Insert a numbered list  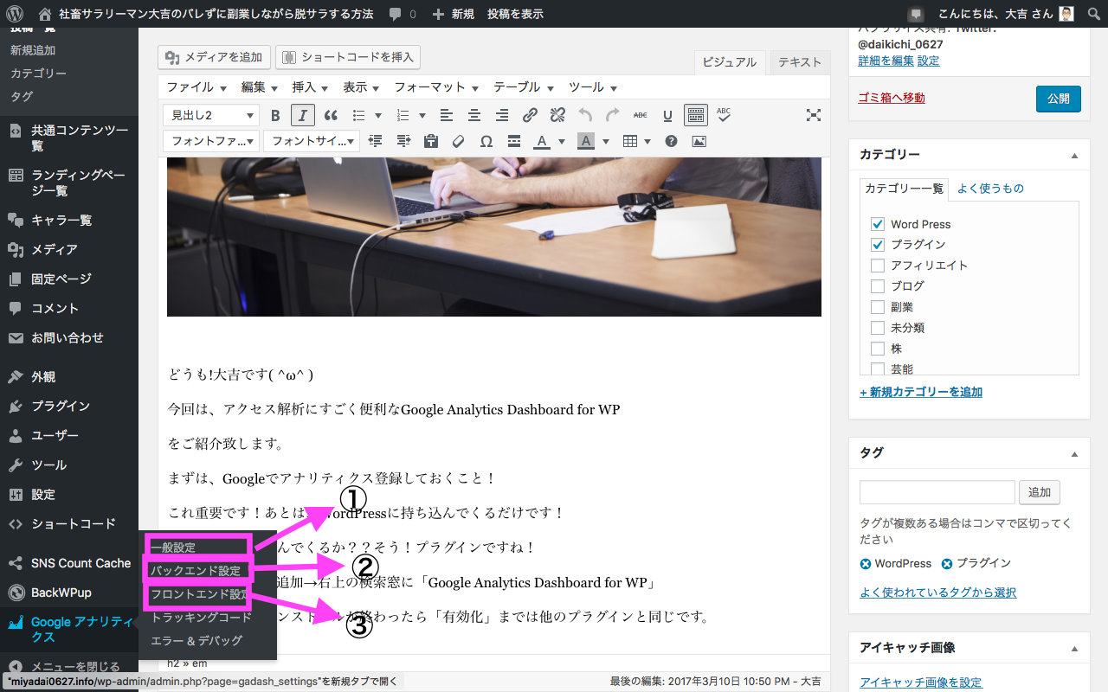[x=403, y=115]
